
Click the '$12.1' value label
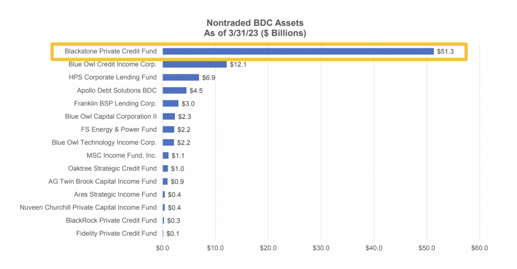(238, 65)
